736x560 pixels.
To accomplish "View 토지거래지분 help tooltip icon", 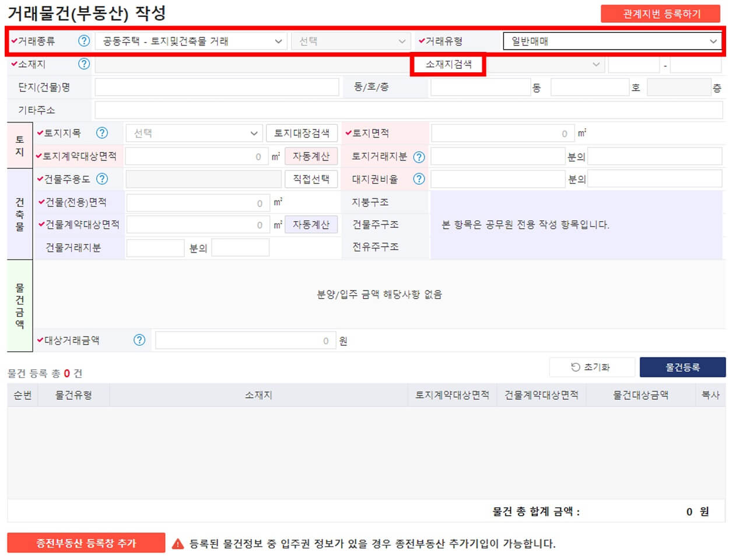I will coord(419,156).
